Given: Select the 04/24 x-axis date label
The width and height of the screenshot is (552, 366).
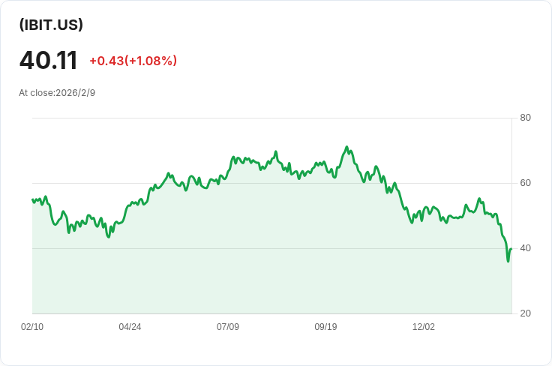Looking at the screenshot, I should (x=130, y=327).
